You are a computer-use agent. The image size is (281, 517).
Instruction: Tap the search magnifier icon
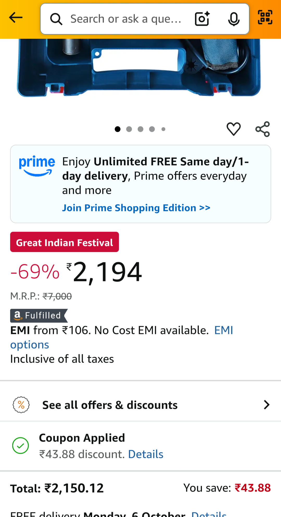click(x=56, y=19)
